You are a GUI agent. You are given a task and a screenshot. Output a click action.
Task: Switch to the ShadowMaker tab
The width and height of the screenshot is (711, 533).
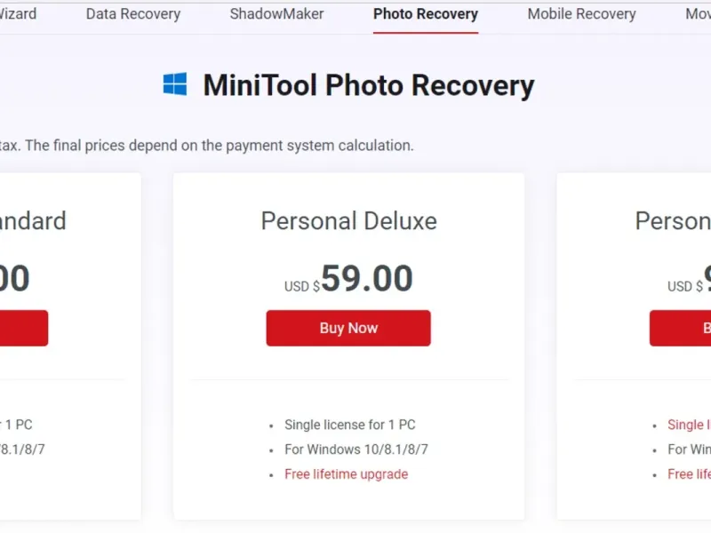click(276, 14)
